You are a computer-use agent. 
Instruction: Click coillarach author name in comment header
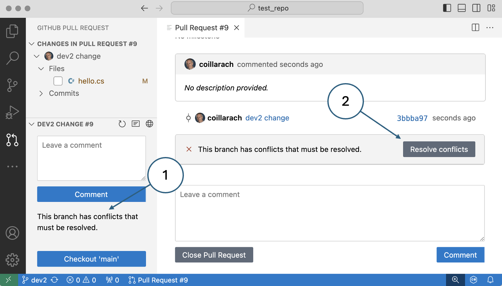coord(216,64)
